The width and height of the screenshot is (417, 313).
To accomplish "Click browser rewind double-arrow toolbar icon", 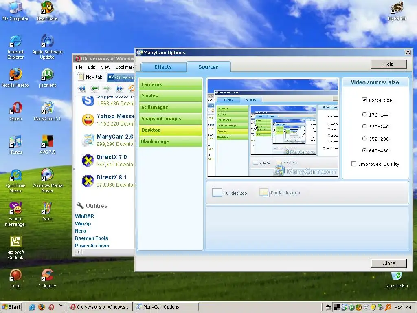I will point(82,88).
